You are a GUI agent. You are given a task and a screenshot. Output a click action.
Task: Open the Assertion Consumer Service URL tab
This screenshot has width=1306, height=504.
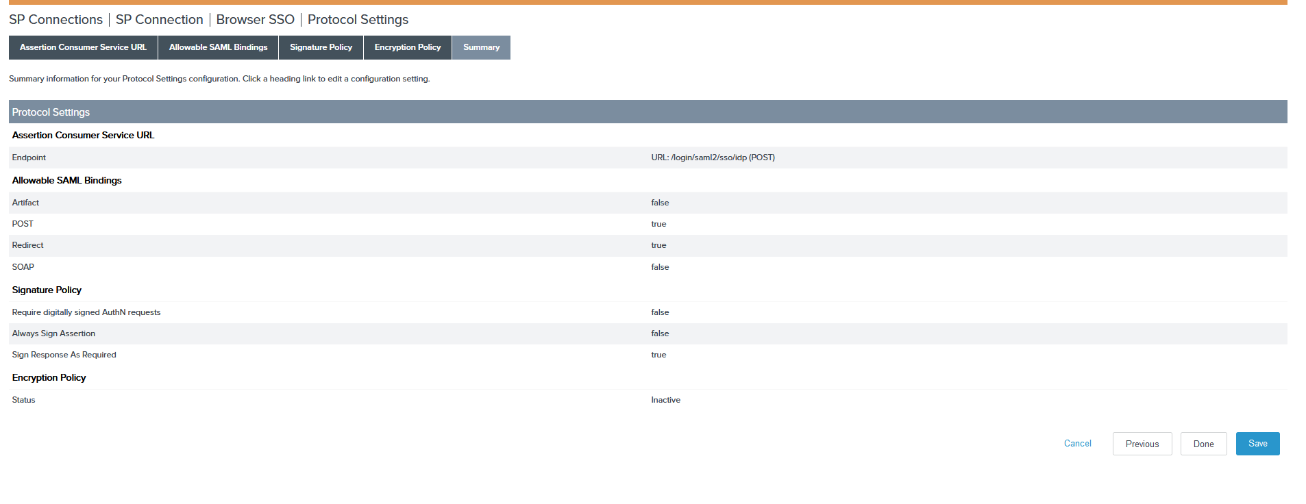pos(83,47)
